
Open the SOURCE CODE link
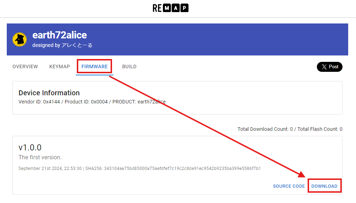(x=289, y=186)
